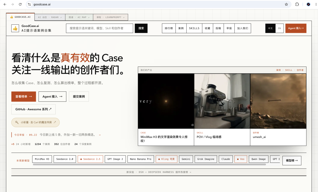
Task: Reload the page using the refresh icon
Action: click(x=20, y=4)
